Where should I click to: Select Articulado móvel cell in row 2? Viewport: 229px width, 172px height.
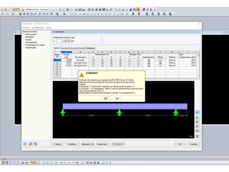(80, 63)
